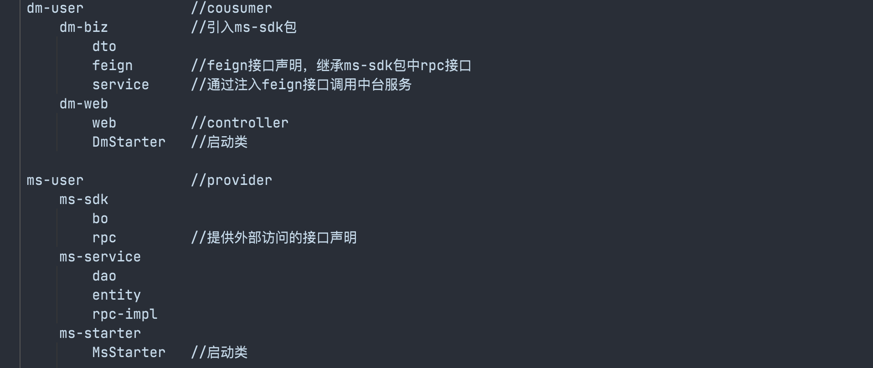Click the dm-user root line
This screenshot has height=368, width=873.
pos(55,8)
